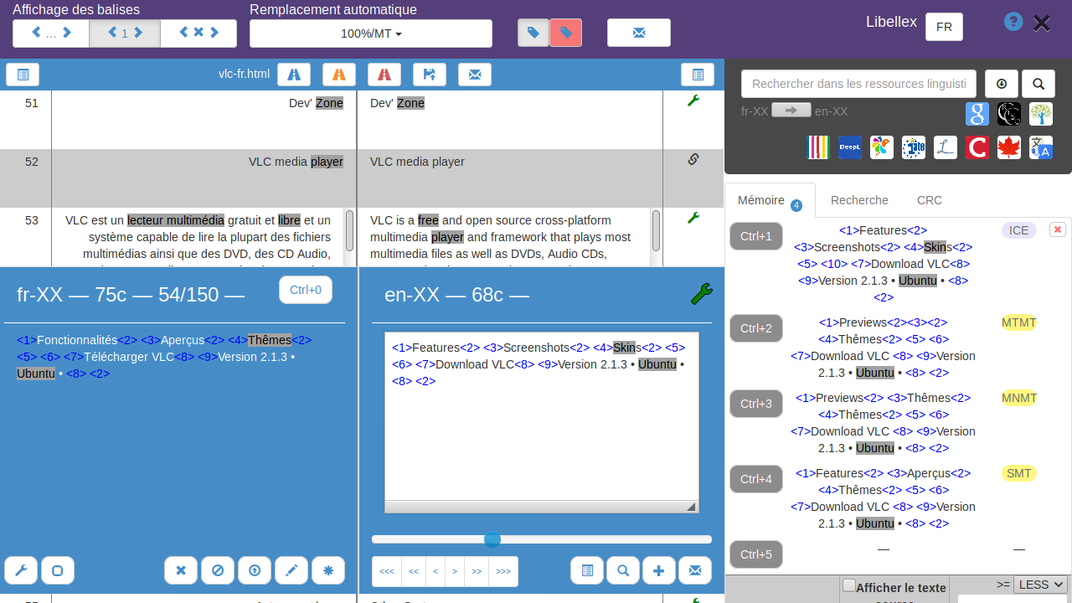Screen dimensions: 1072x603
Task: Open the IATE terminology resource icon
Action: tap(914, 147)
